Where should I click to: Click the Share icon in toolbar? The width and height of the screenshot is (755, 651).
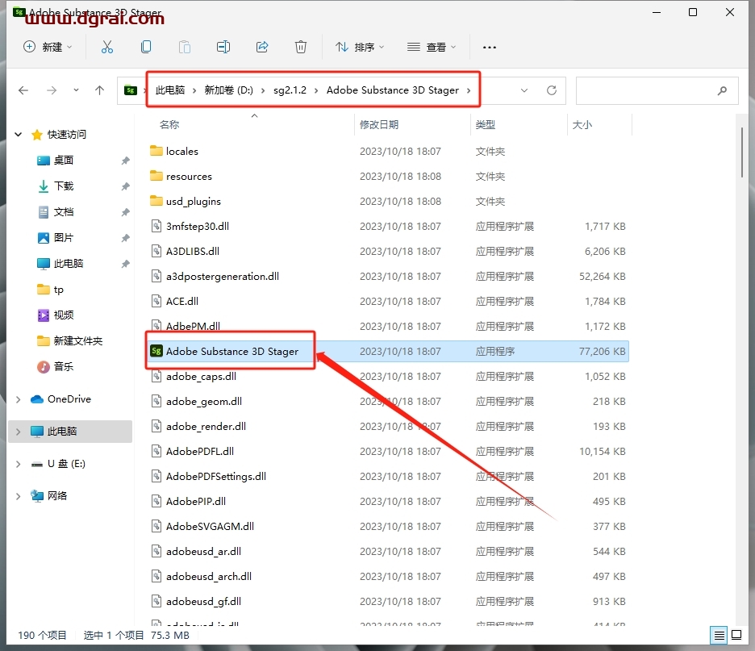262,47
